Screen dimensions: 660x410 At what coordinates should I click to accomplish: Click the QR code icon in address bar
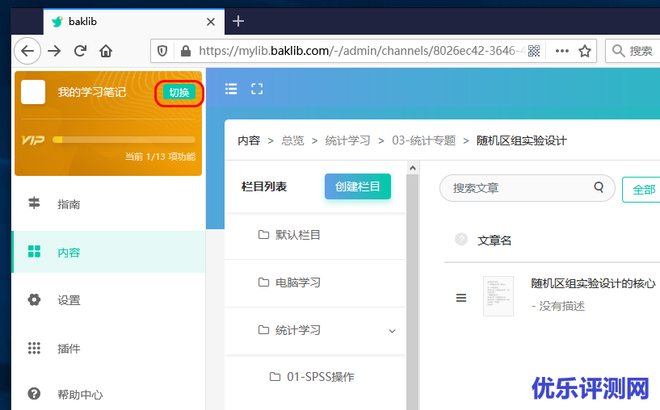[533, 51]
